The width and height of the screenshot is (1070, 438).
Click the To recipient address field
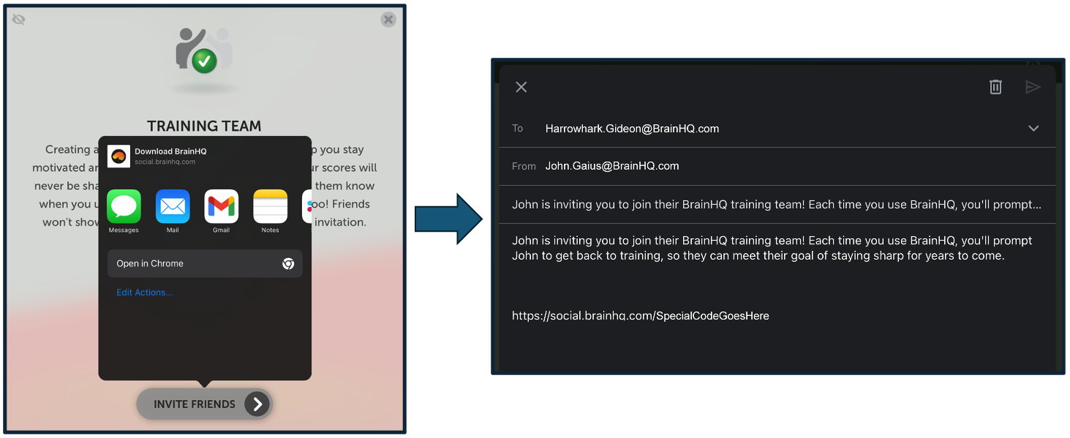[632, 129]
